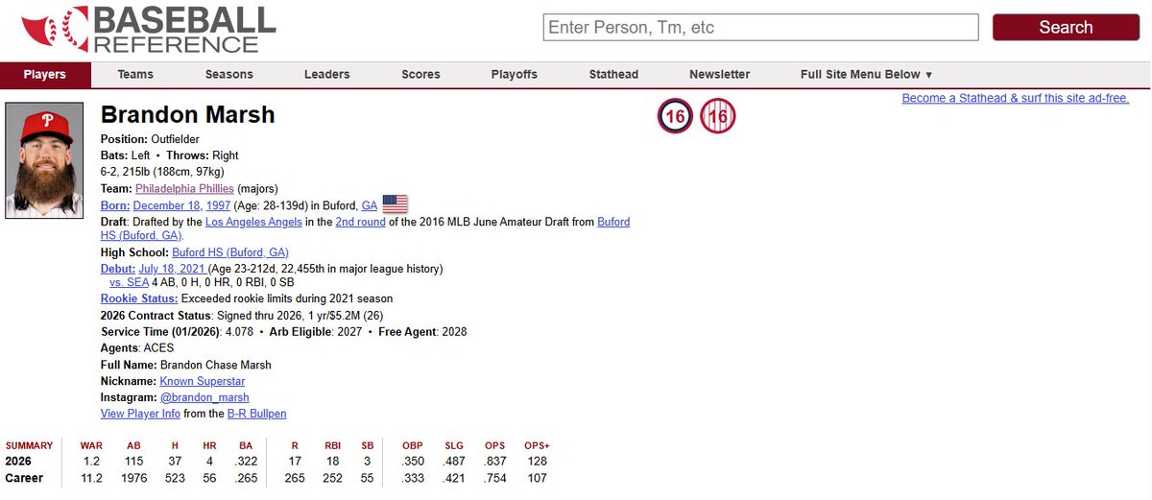Image resolution: width=1152 pixels, height=500 pixels.
Task: Click the blue-ringed number 16 jersey icon
Action: [x=675, y=117]
